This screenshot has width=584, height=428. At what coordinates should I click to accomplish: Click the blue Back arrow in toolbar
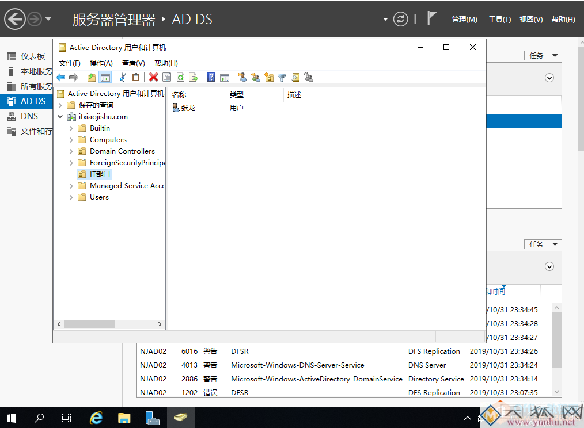point(60,78)
